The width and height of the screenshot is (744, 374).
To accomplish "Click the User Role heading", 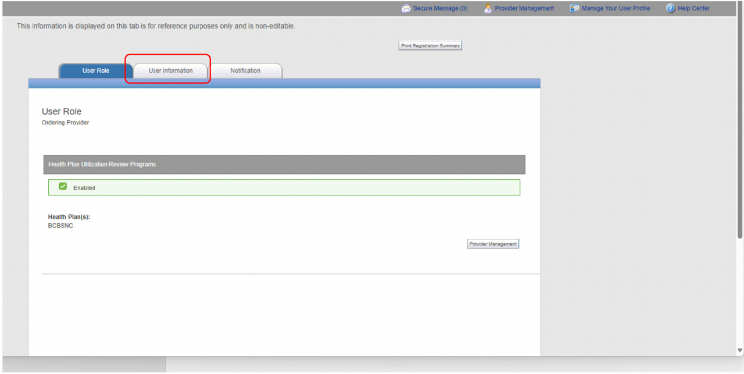I will [x=62, y=112].
